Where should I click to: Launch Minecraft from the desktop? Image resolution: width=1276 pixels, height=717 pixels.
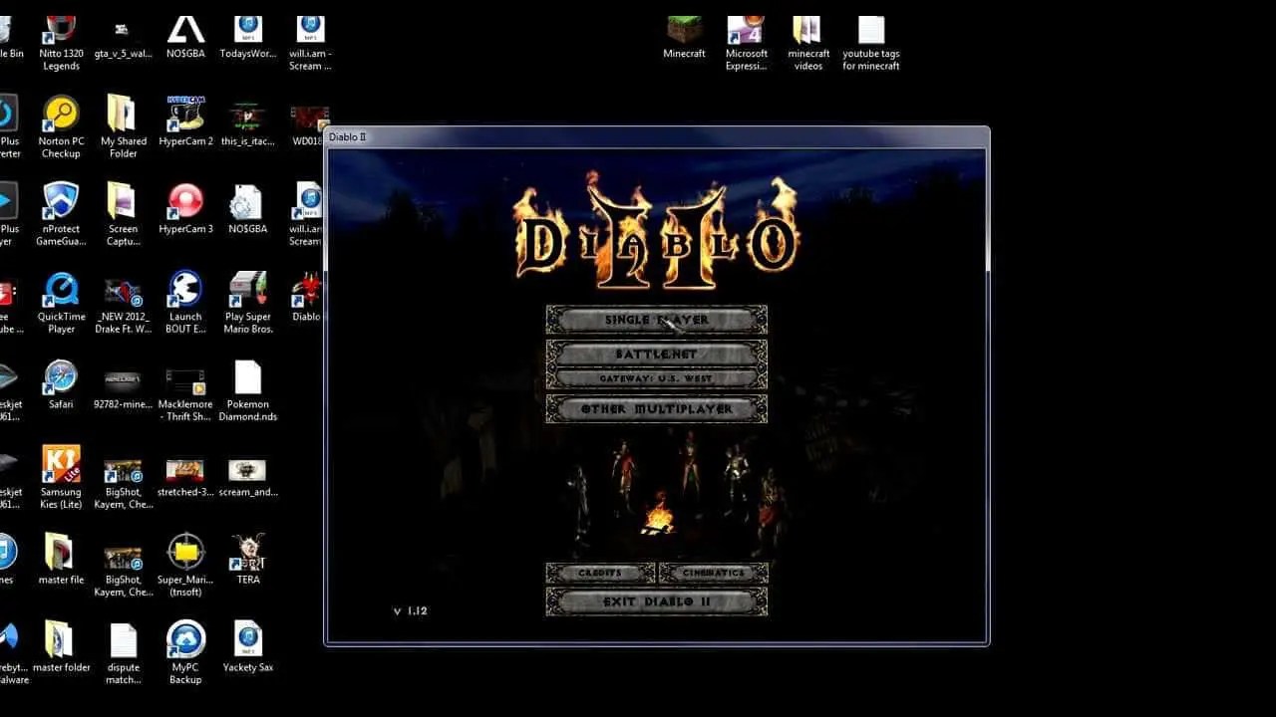tap(684, 30)
